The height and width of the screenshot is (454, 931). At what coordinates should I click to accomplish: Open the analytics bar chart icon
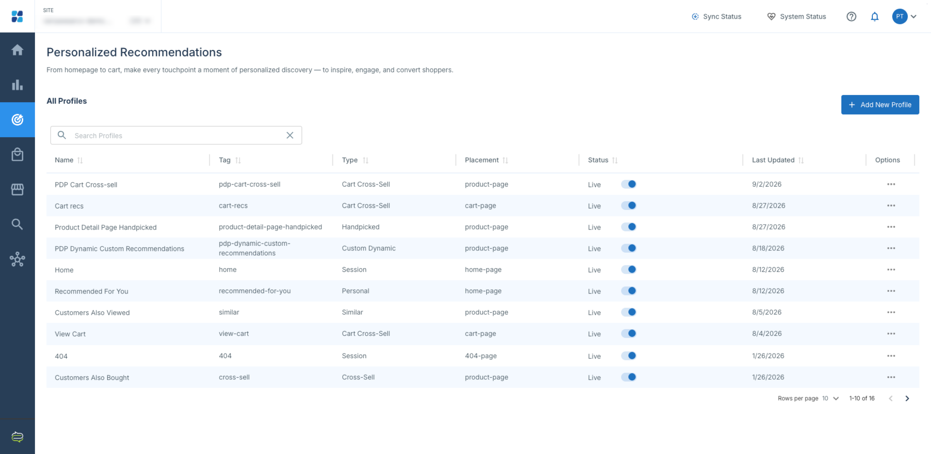click(x=17, y=85)
